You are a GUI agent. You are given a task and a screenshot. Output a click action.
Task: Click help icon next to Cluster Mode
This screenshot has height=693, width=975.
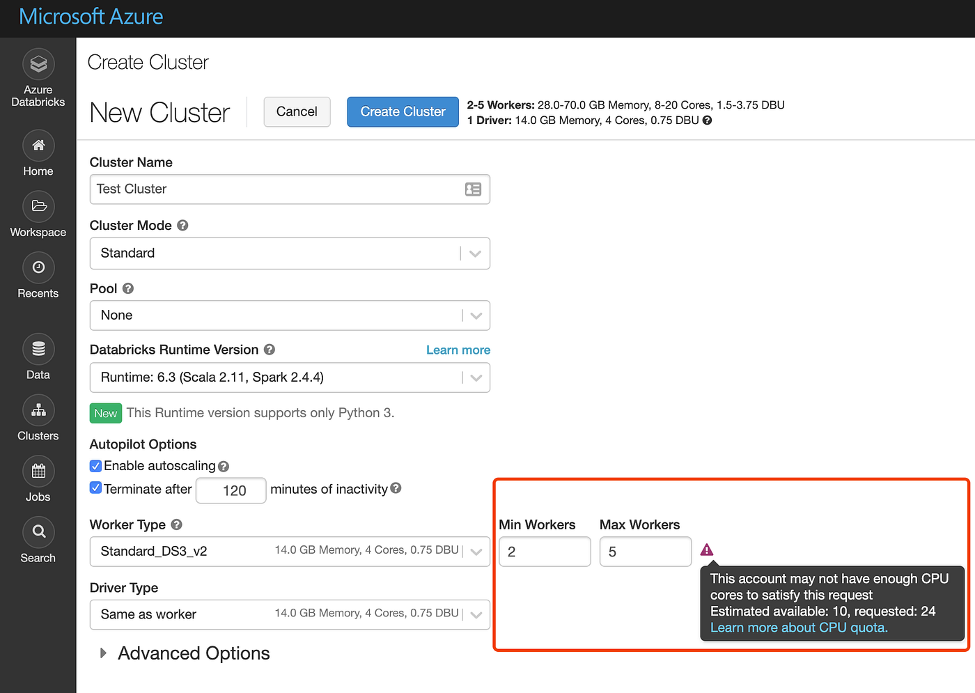[182, 226]
